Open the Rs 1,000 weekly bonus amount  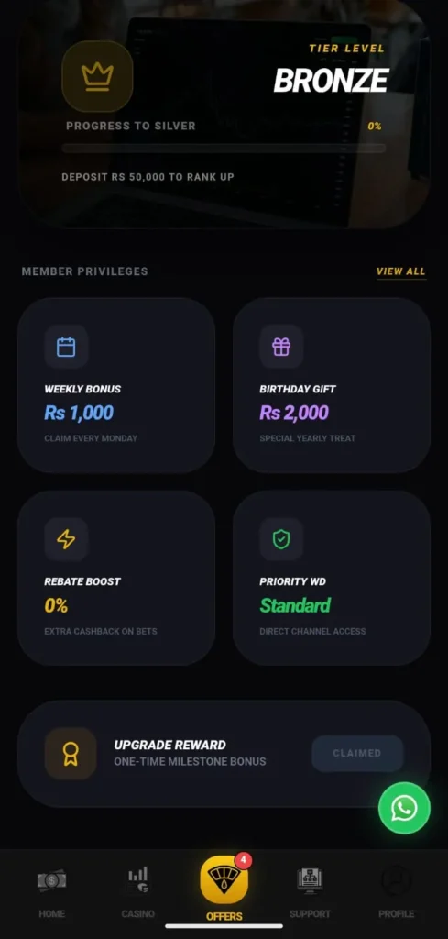79,413
